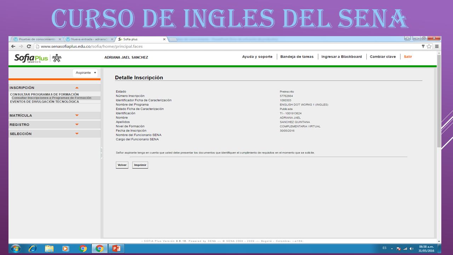The height and width of the screenshot is (255, 453).
Task: Open File Explorer from the taskbar
Action: coord(49,249)
